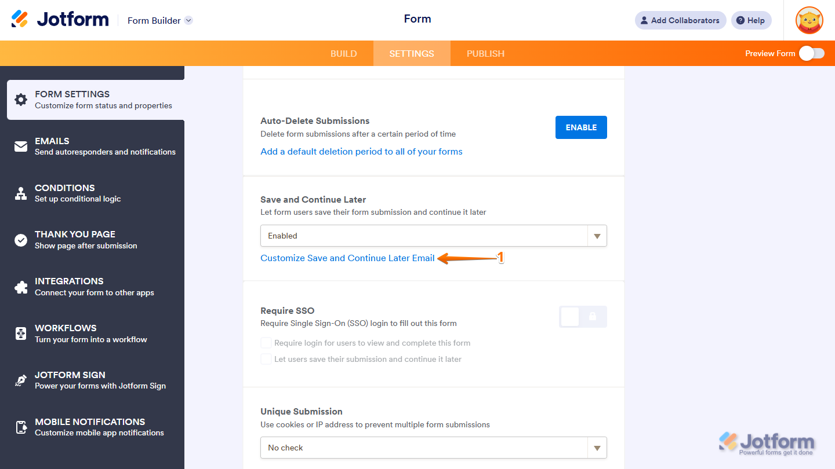Image resolution: width=835 pixels, height=469 pixels.
Task: Switch to the BUILD tab
Action: coord(343,53)
